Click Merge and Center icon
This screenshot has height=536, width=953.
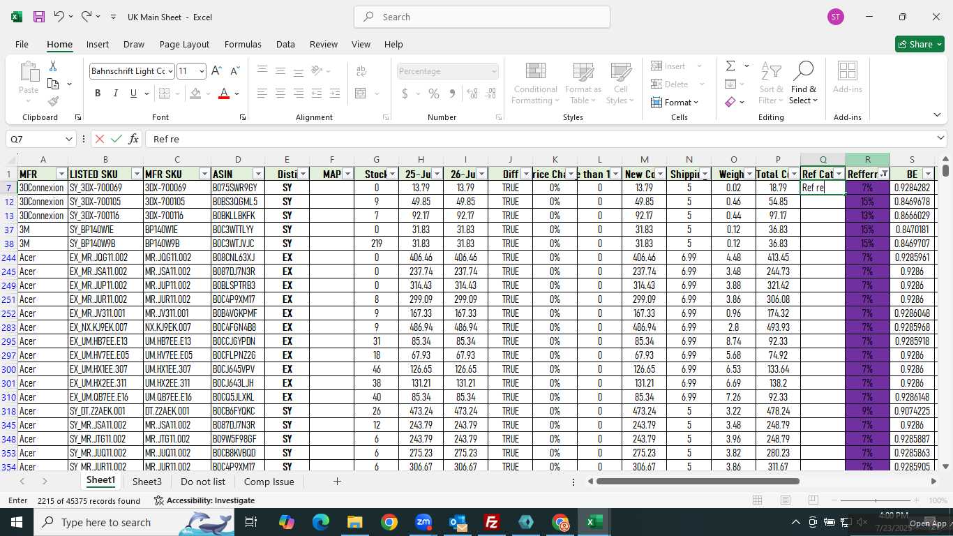tap(361, 94)
